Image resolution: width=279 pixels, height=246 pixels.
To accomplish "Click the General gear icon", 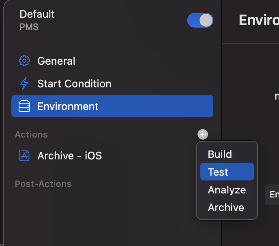I will [x=24, y=61].
